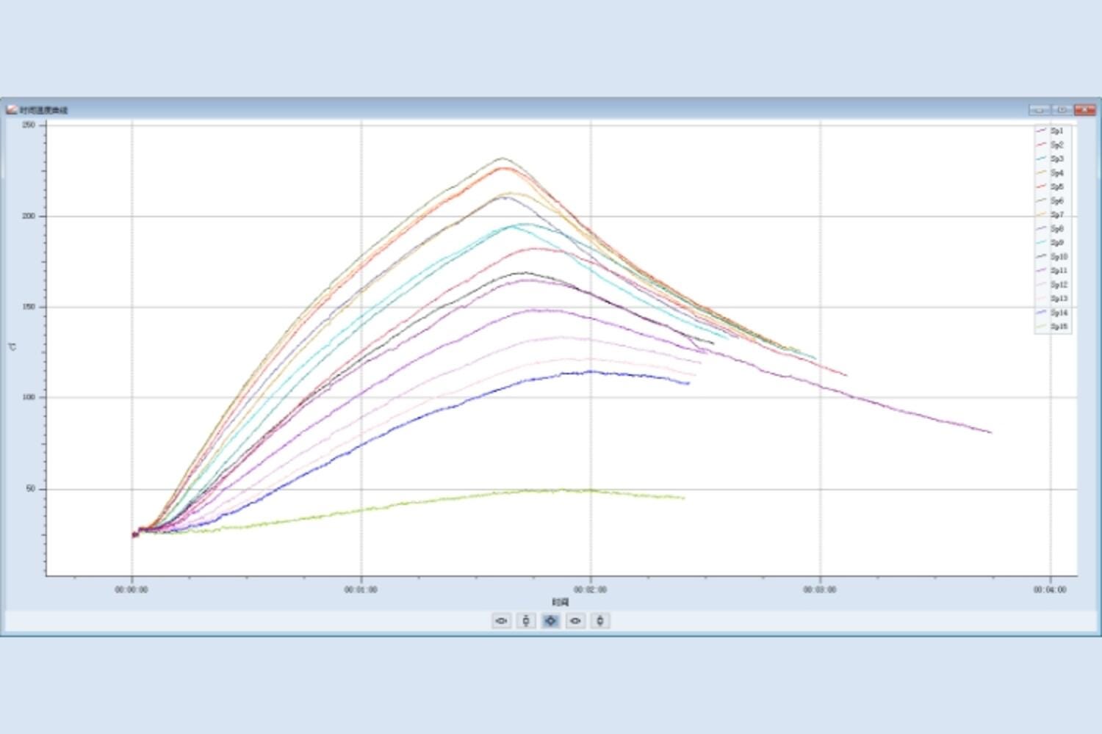Click the window title text 时间温度曲线
Image resolution: width=1102 pixels, height=734 pixels.
coord(44,110)
